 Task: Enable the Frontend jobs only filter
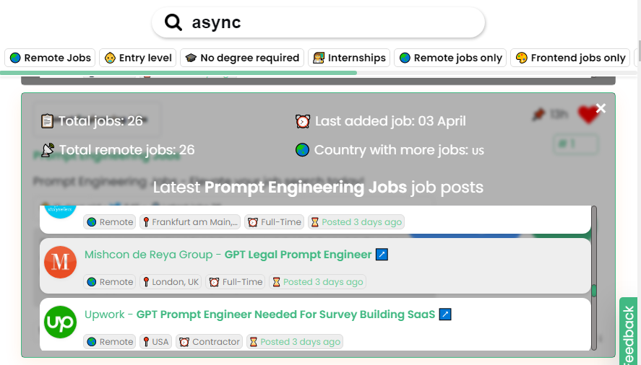click(x=569, y=58)
